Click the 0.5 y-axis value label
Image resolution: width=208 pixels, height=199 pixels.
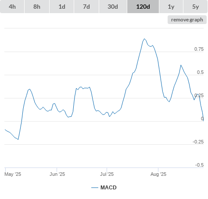click(200, 72)
